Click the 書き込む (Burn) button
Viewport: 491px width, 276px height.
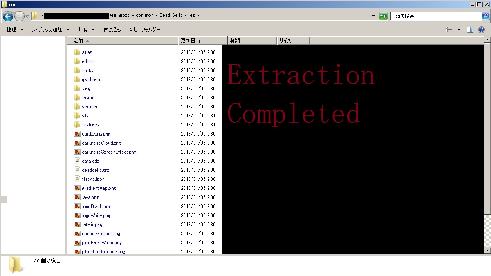(112, 30)
